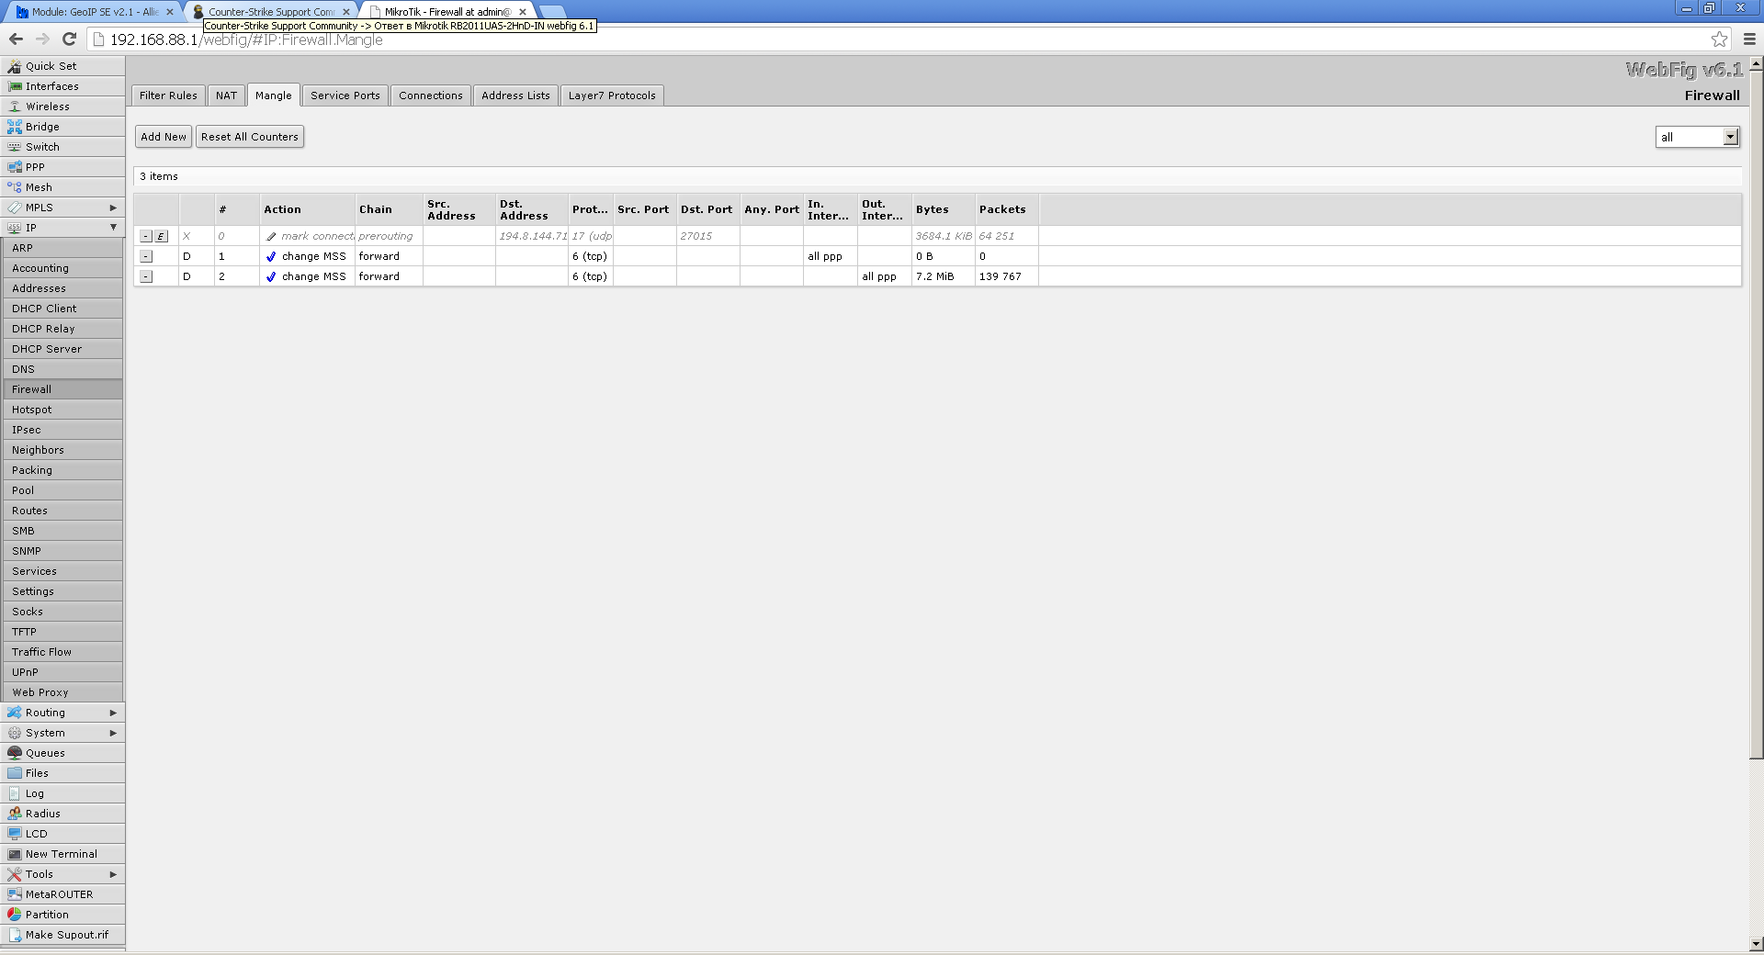Open the PPP section
Viewport: 1764px width, 955px height.
pos(62,167)
